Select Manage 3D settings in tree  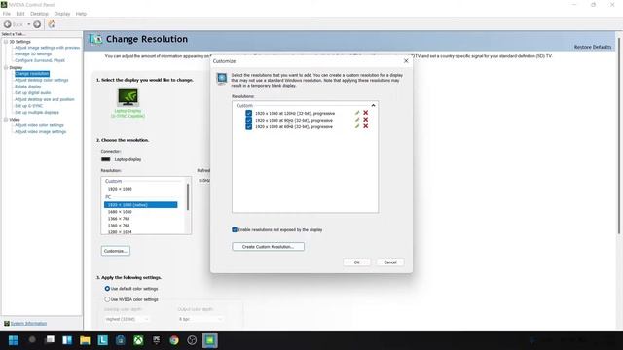33,54
